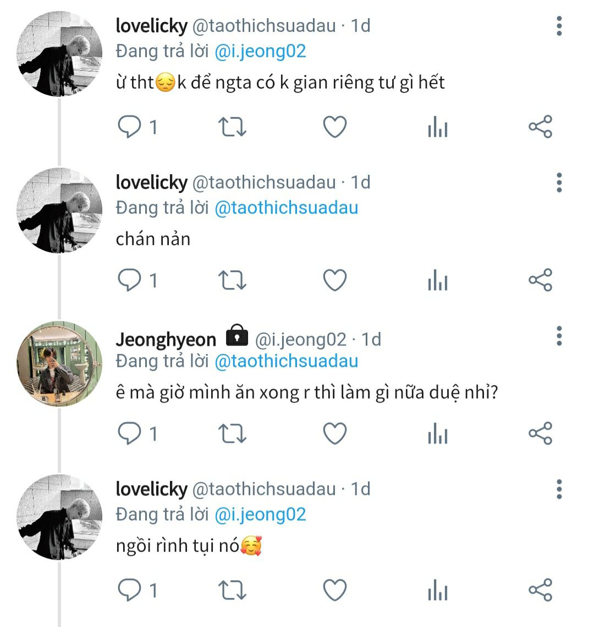
Task: Open Jeonghyeon's profile picture
Action: 60,364
